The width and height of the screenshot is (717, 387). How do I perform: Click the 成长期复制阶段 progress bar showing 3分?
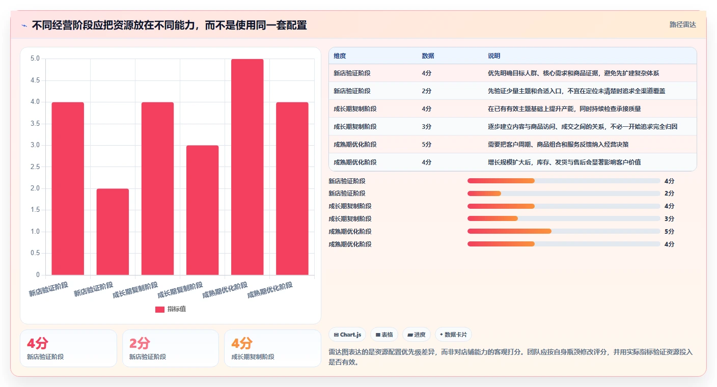point(564,219)
